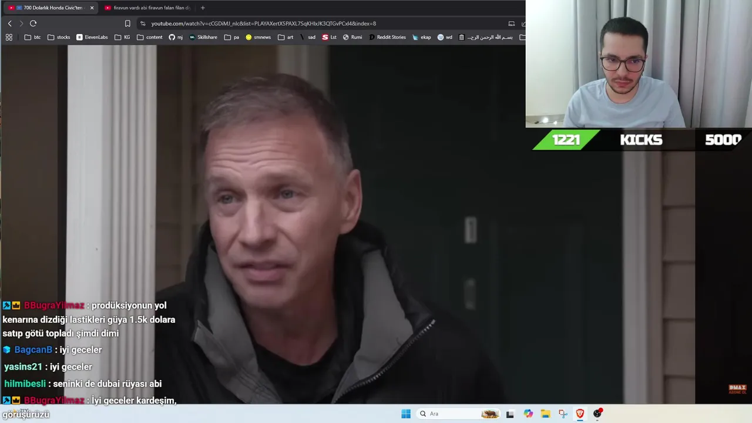The image size is (752, 423).
Task: Bookmark this page with the bookmark icon
Action: pos(127,23)
